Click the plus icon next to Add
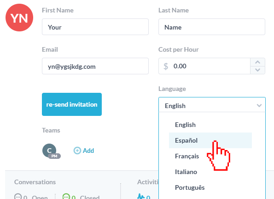 (77, 151)
